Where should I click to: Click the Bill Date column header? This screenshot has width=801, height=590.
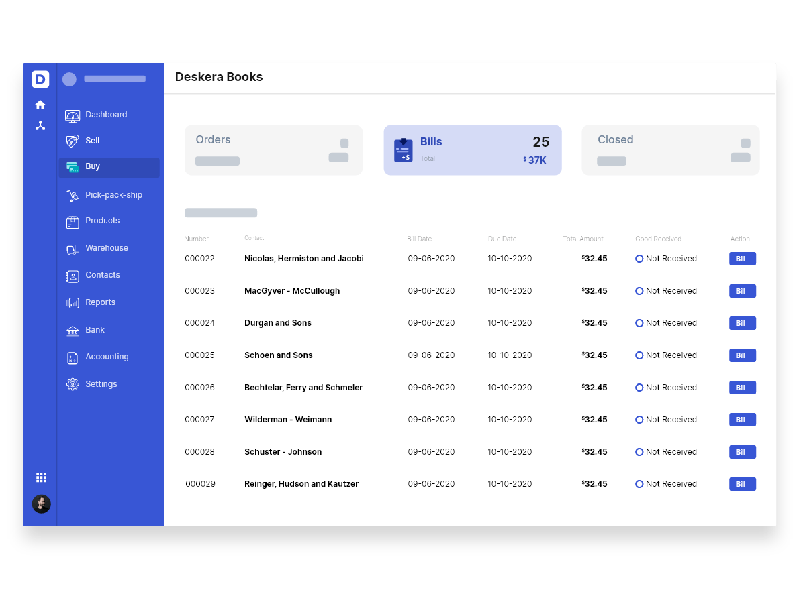tap(419, 239)
